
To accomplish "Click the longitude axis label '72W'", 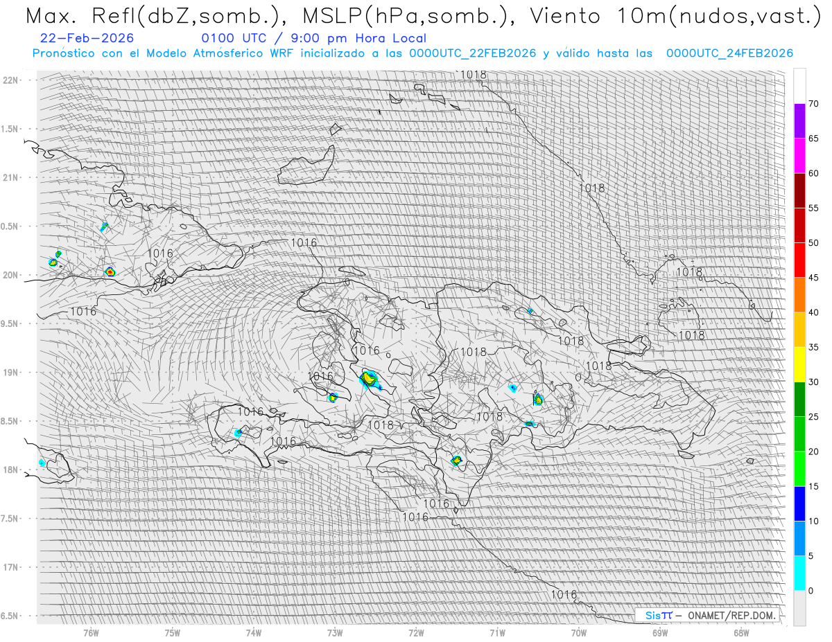I will tap(416, 634).
